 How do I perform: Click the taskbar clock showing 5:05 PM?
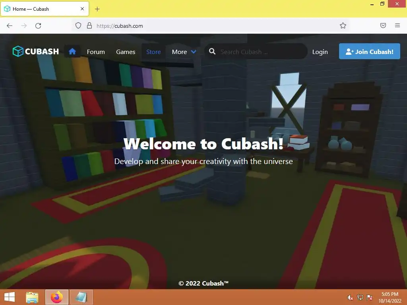pyautogui.click(x=390, y=297)
